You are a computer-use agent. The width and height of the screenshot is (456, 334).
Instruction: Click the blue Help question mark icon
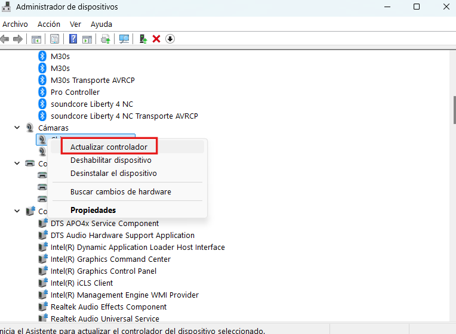tap(73, 39)
